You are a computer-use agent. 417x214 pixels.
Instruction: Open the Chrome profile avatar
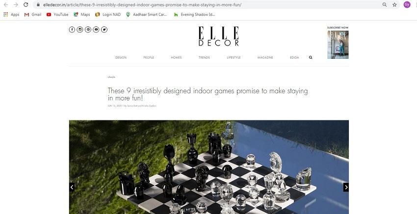407,4
